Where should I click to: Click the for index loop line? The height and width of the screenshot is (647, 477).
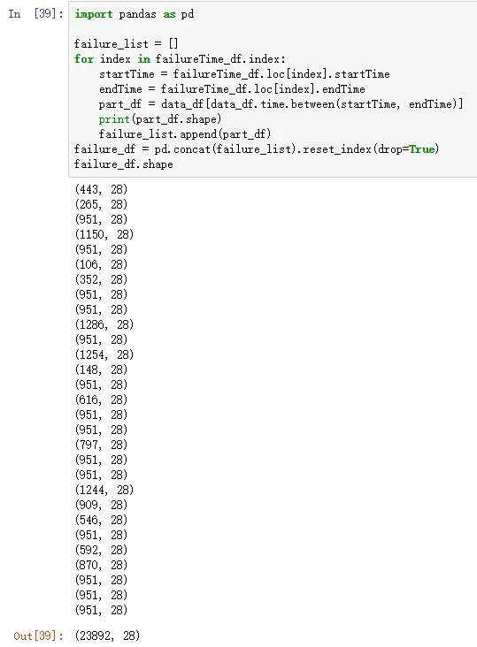(180, 59)
